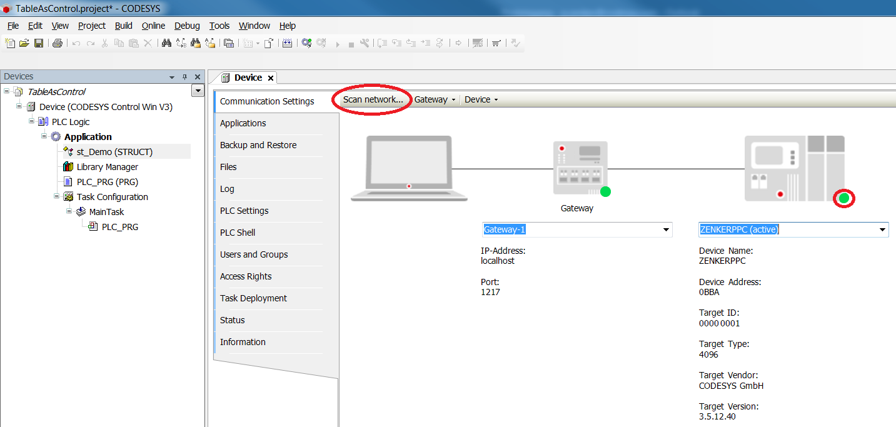Open the Gateway-1 combo box dropdown
The image size is (896, 427).
pyautogui.click(x=665, y=230)
